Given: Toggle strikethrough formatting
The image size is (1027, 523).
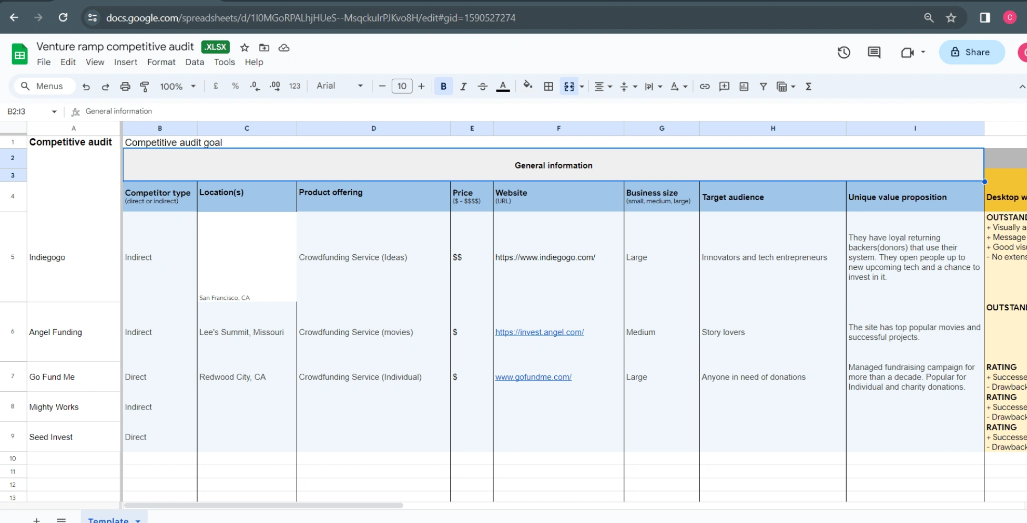Looking at the screenshot, I should (x=483, y=87).
